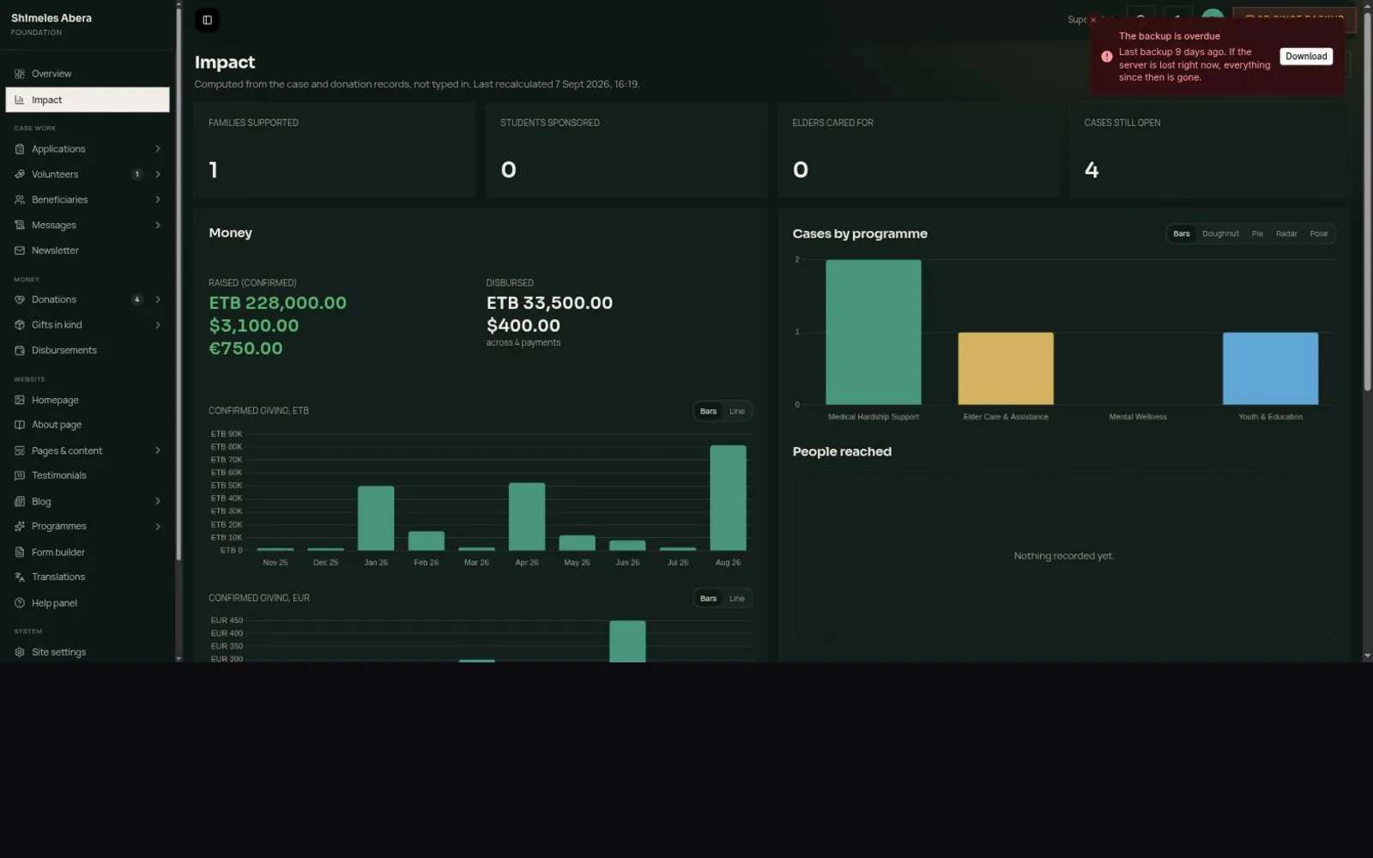Show Cases by programme as Polar
This screenshot has width=1373, height=858.
click(1319, 233)
